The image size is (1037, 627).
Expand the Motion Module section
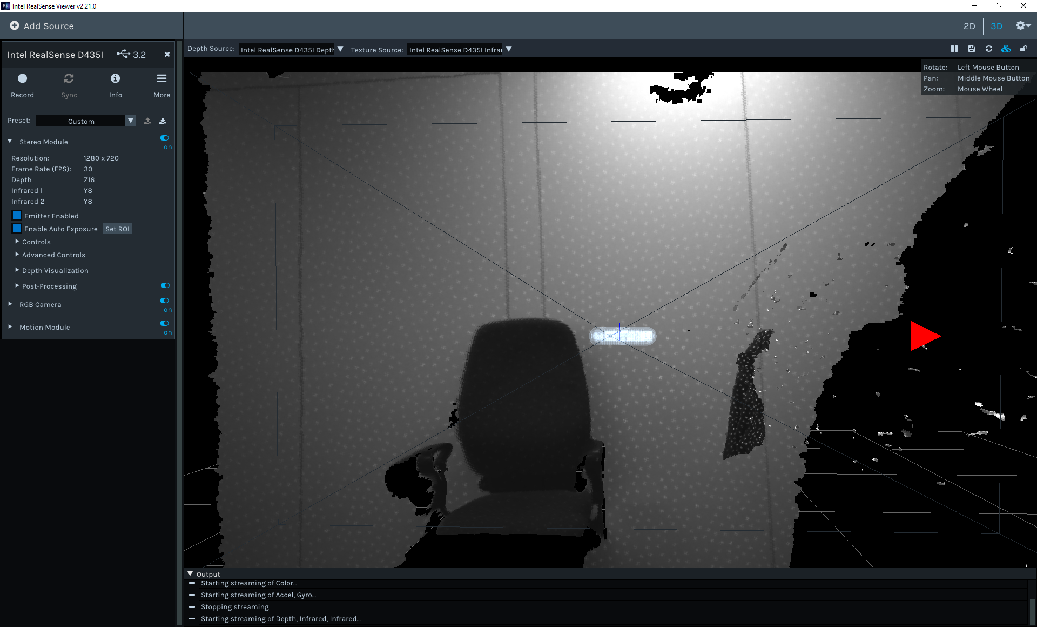coord(10,326)
